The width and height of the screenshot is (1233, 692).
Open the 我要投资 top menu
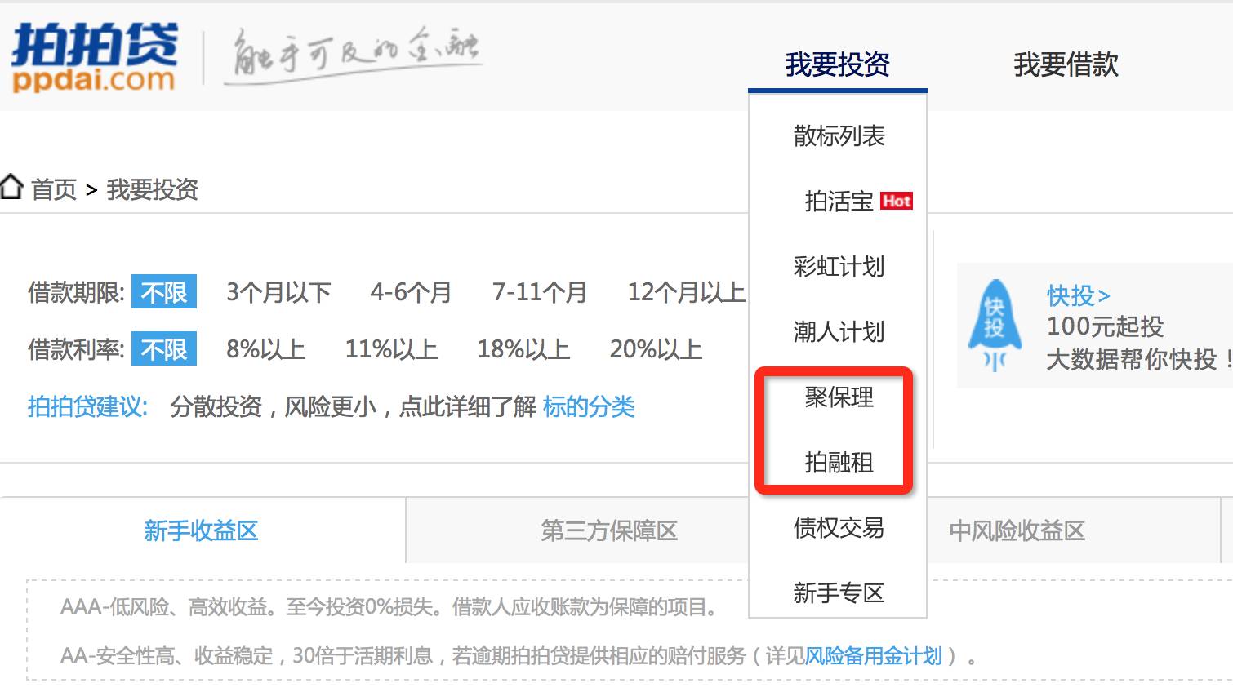[x=837, y=64]
